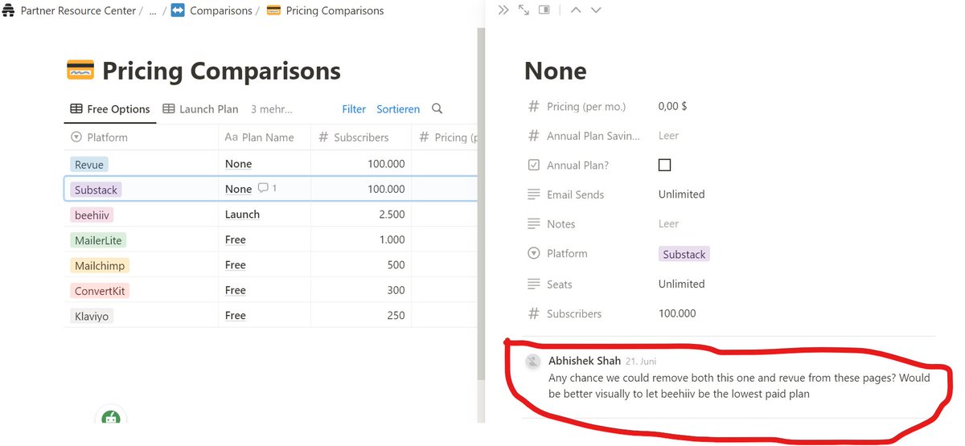Click the Mailchimp platform tag
The height and width of the screenshot is (446, 965).
point(99,265)
